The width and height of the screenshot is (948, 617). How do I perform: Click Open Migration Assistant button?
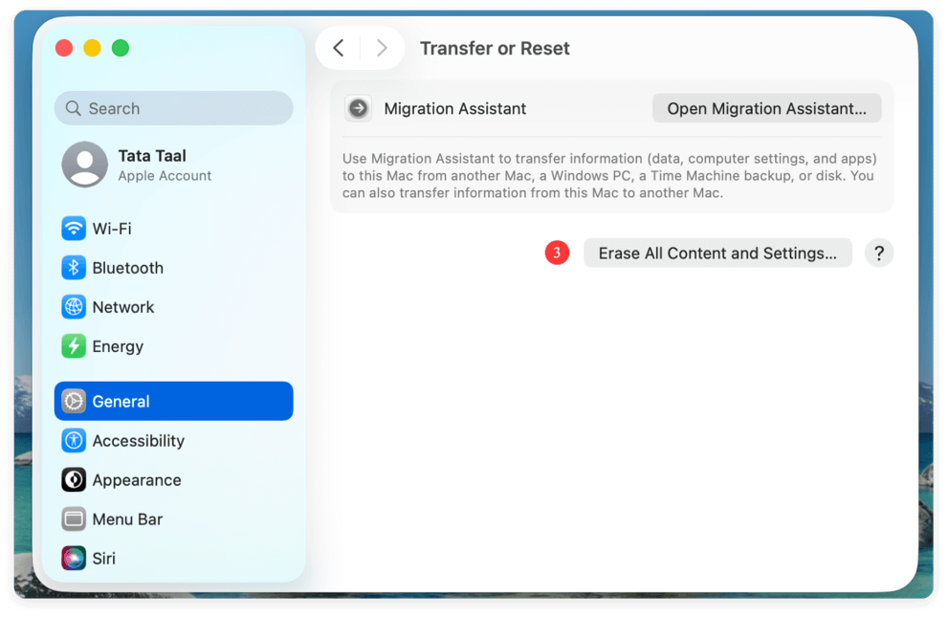pos(766,108)
